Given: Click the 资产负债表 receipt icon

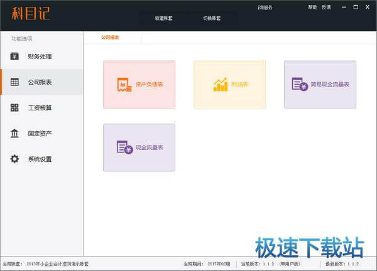Looking at the screenshot, I should pyautogui.click(x=124, y=85).
